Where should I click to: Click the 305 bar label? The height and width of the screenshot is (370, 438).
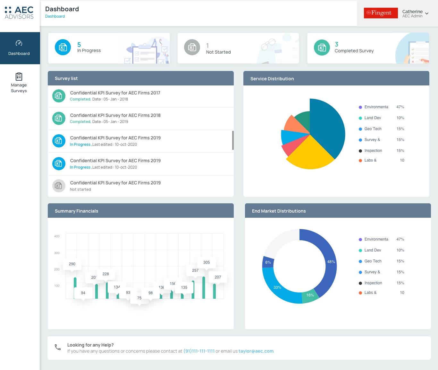click(x=206, y=262)
